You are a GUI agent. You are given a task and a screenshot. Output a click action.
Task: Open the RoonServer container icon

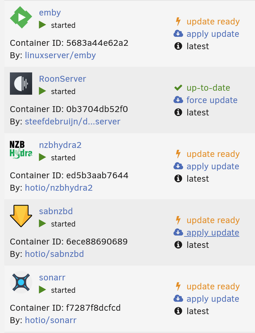[x=21, y=83]
